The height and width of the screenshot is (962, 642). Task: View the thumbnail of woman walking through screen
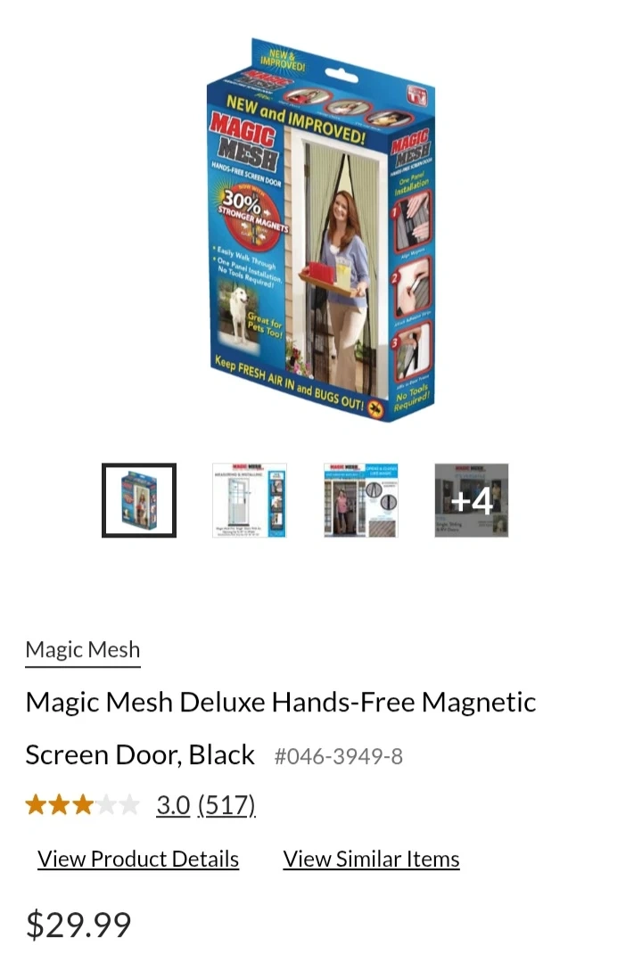(361, 501)
